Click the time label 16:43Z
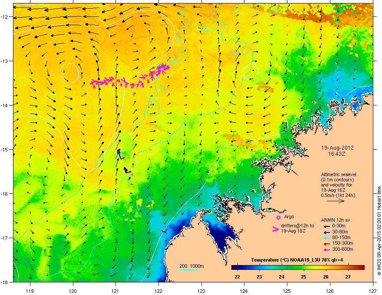 [337, 154]
